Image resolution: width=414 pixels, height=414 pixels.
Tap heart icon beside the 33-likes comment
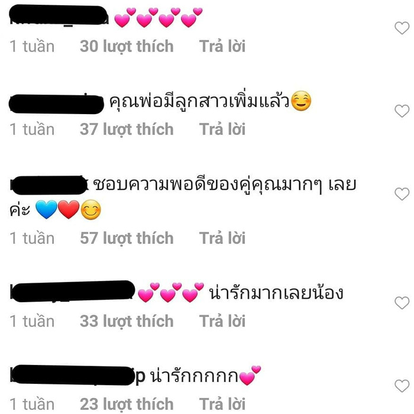pyautogui.click(x=402, y=303)
